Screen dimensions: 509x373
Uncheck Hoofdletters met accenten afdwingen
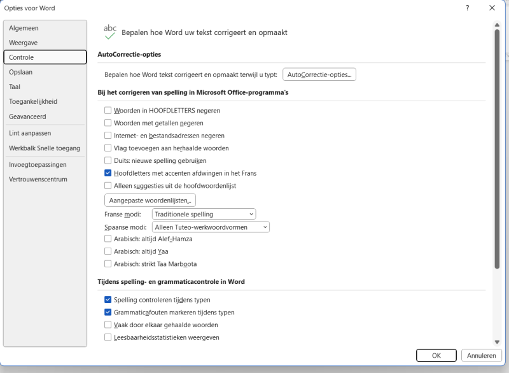coord(108,173)
